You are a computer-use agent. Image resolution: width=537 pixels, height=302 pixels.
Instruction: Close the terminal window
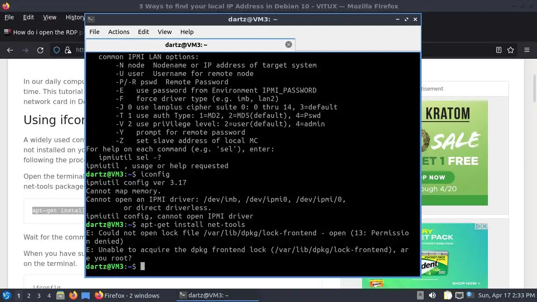coord(415,19)
